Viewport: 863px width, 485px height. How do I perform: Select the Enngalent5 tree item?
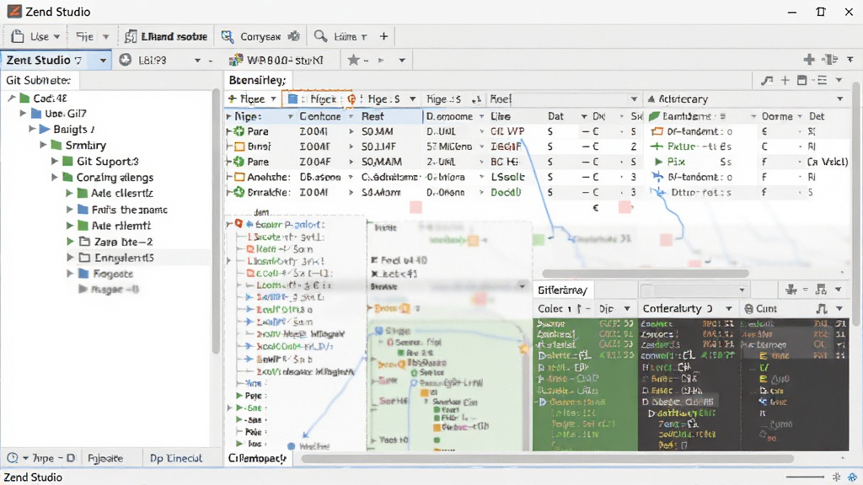point(124,258)
